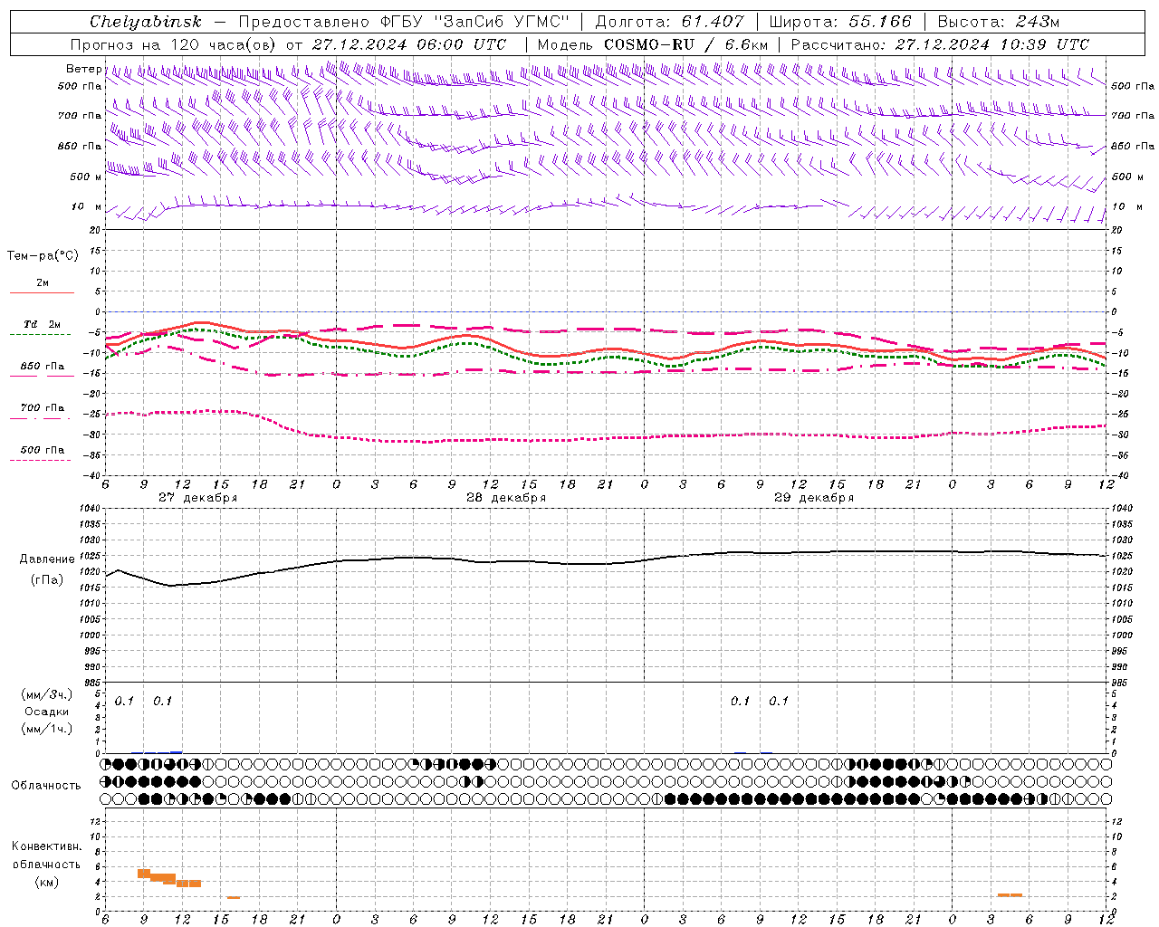This screenshot has height=927, width=1159.
Task: Click the 'Предоставлено ФГБУ "ЗапСиб УГМС"' provider text
Action: pyautogui.click(x=404, y=22)
